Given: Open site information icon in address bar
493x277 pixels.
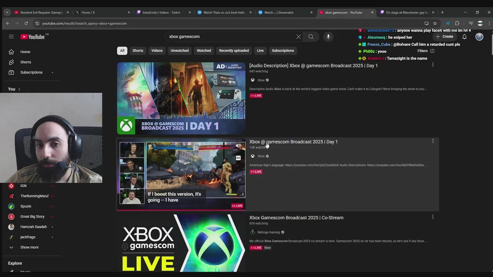Looking at the screenshot, I should (x=37, y=23).
